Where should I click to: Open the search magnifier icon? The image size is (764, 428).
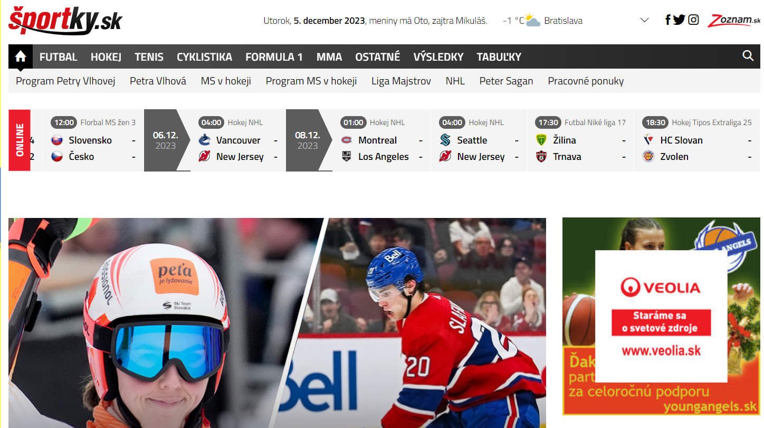tap(748, 56)
